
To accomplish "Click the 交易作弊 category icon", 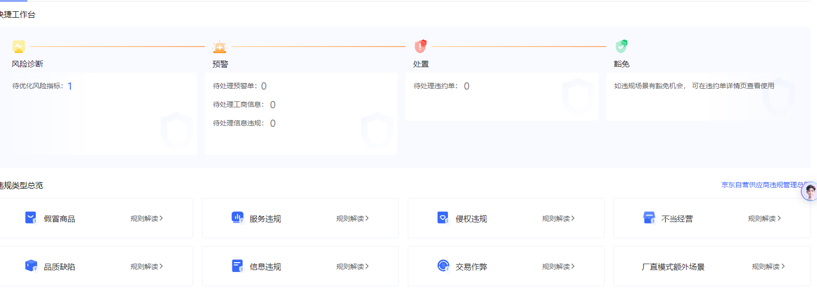I will 443,266.
